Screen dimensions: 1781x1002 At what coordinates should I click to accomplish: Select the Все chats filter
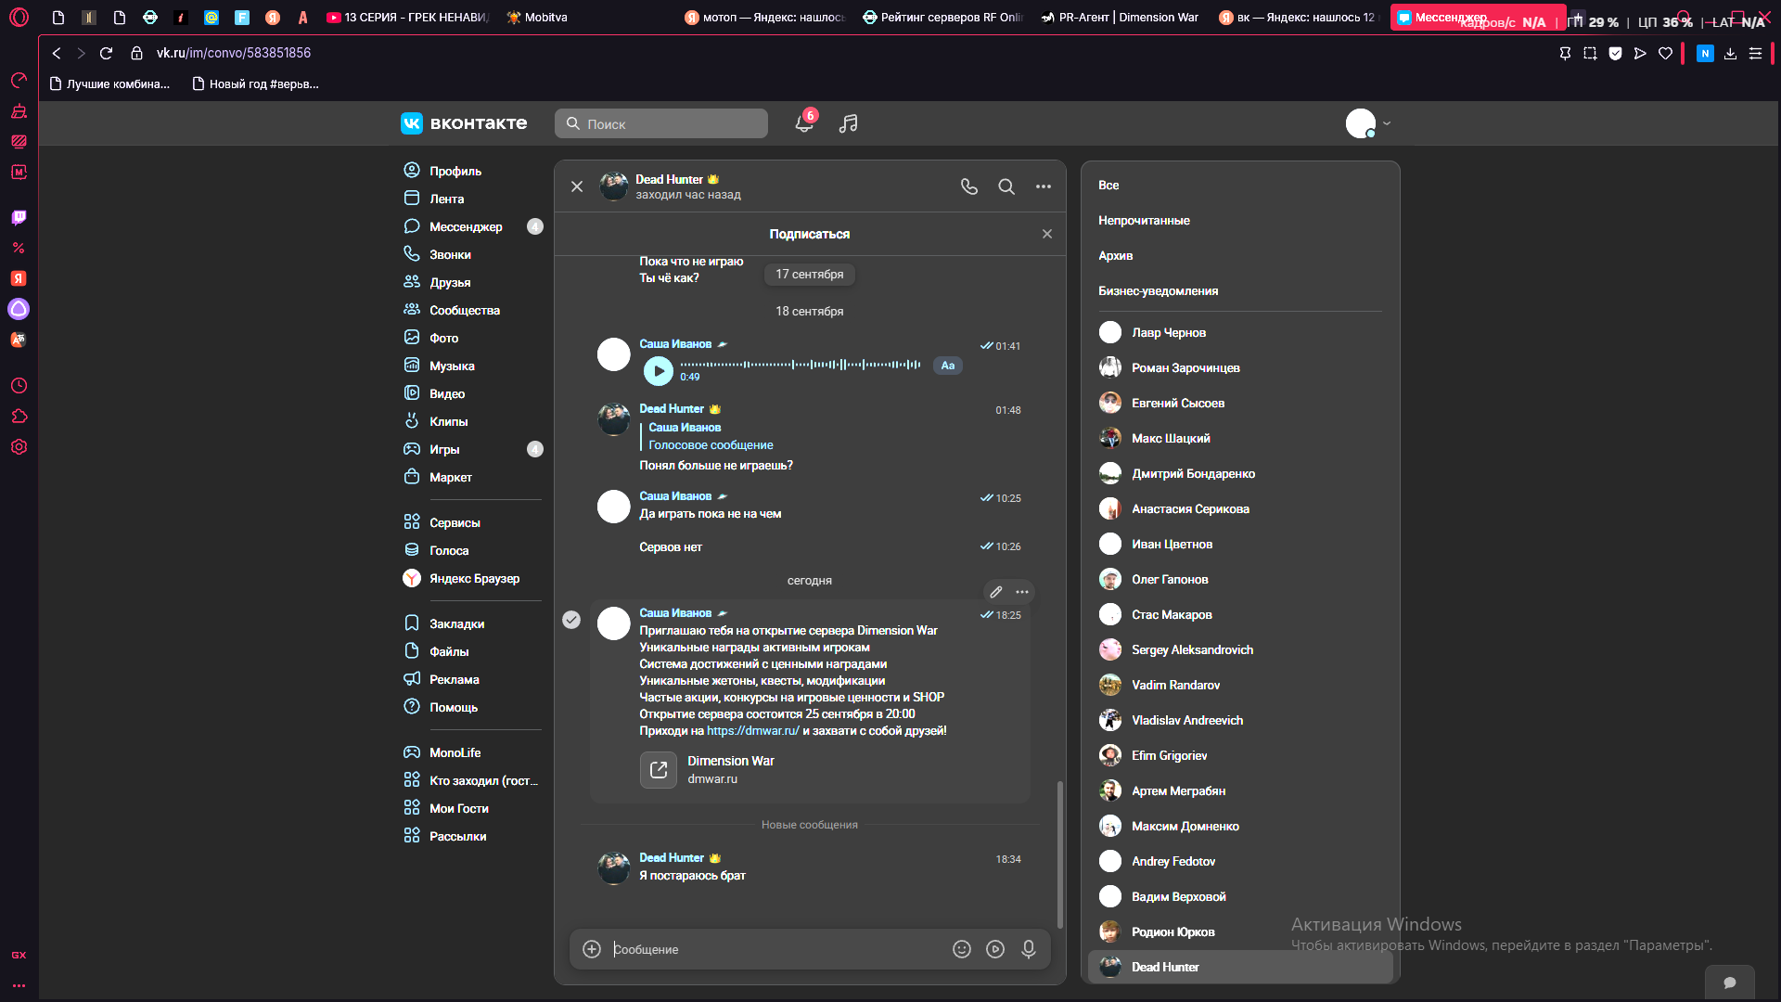point(1108,186)
